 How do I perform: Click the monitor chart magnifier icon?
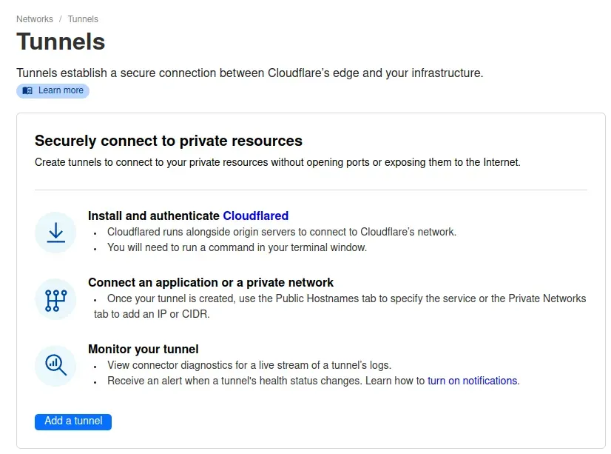coord(55,365)
